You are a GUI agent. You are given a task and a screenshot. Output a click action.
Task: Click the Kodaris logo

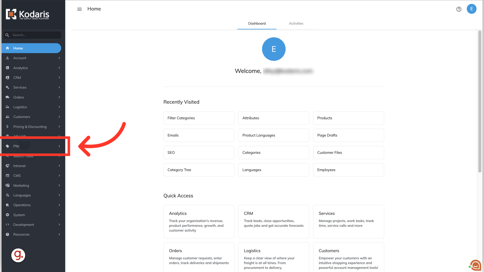28,14
